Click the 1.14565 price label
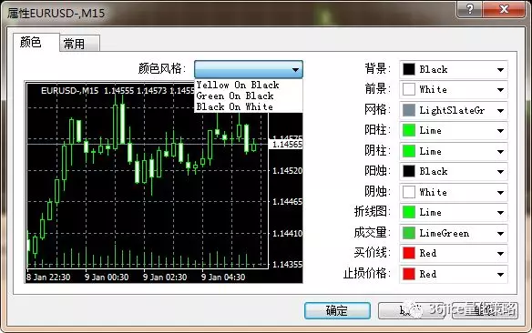The width and height of the screenshot is (532, 333). [287, 145]
